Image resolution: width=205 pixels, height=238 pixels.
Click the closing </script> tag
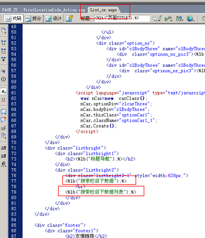pos(87,131)
